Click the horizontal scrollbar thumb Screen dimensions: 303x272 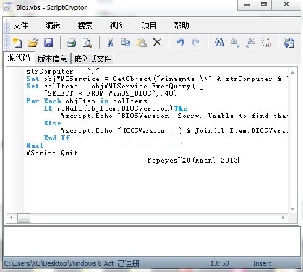point(23,218)
